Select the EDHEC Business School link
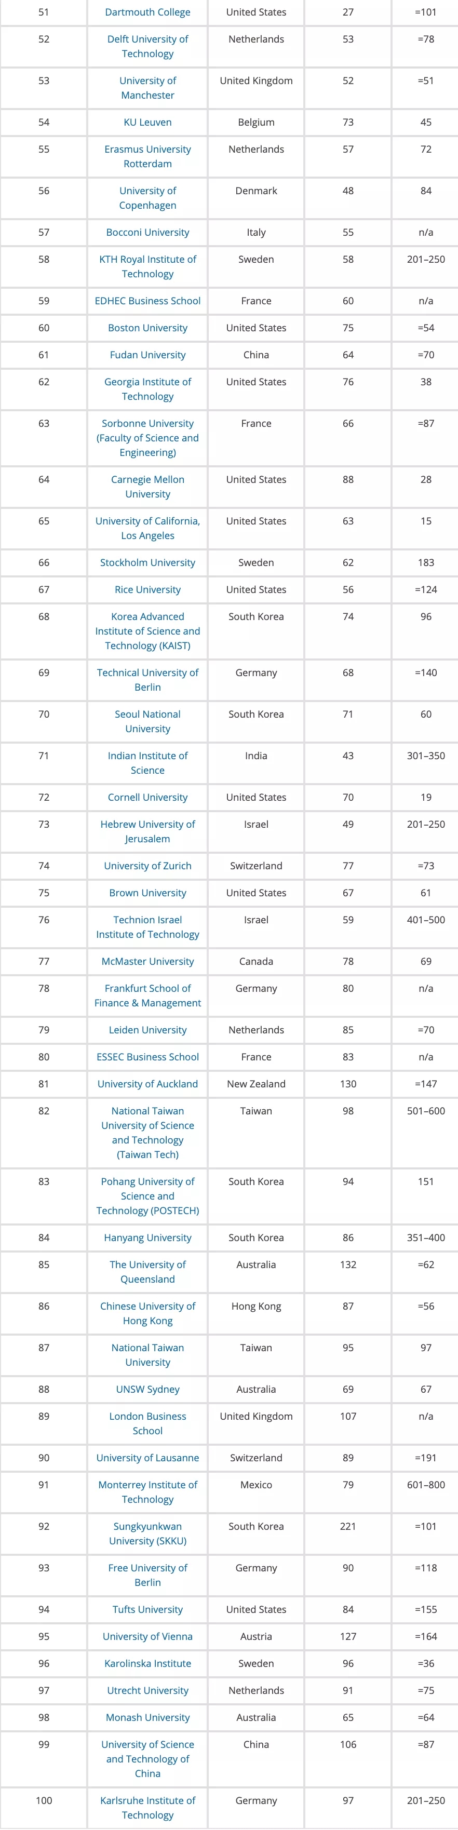 147,301
